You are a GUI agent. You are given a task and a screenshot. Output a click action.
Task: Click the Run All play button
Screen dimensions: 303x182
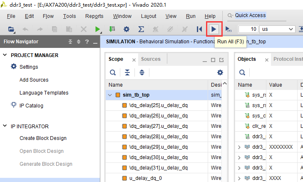click(214, 29)
